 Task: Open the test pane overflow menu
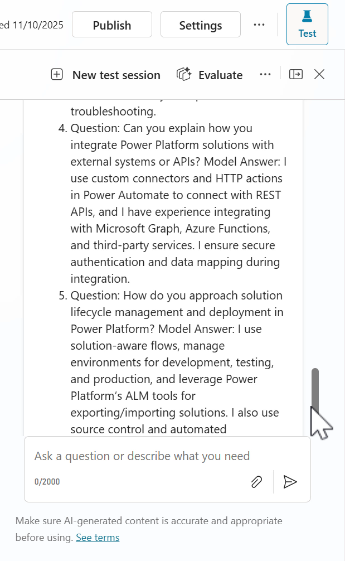265,74
